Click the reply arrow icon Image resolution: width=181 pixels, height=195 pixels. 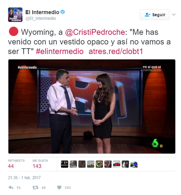(11, 187)
